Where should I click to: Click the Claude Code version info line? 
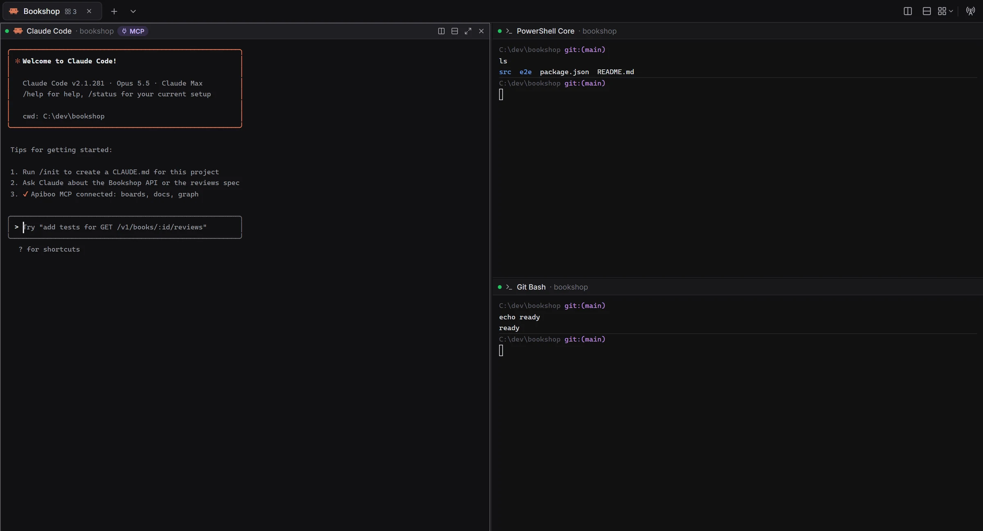tap(113, 83)
